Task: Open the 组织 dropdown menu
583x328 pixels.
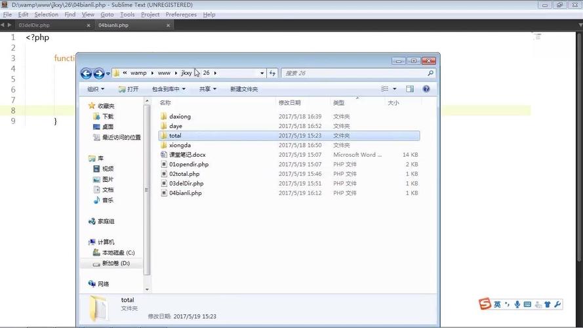Action: tap(96, 89)
